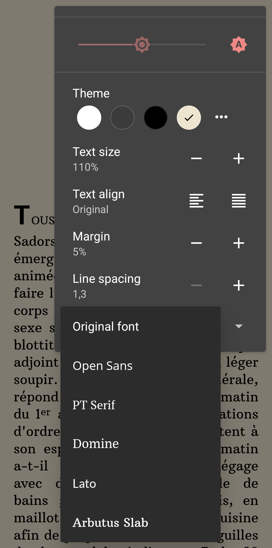Image resolution: width=272 pixels, height=548 pixels.
Task: Set justified text alignment
Action: click(x=239, y=201)
